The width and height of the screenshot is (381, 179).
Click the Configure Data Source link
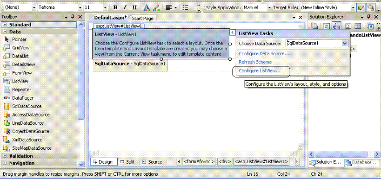[x=264, y=53]
